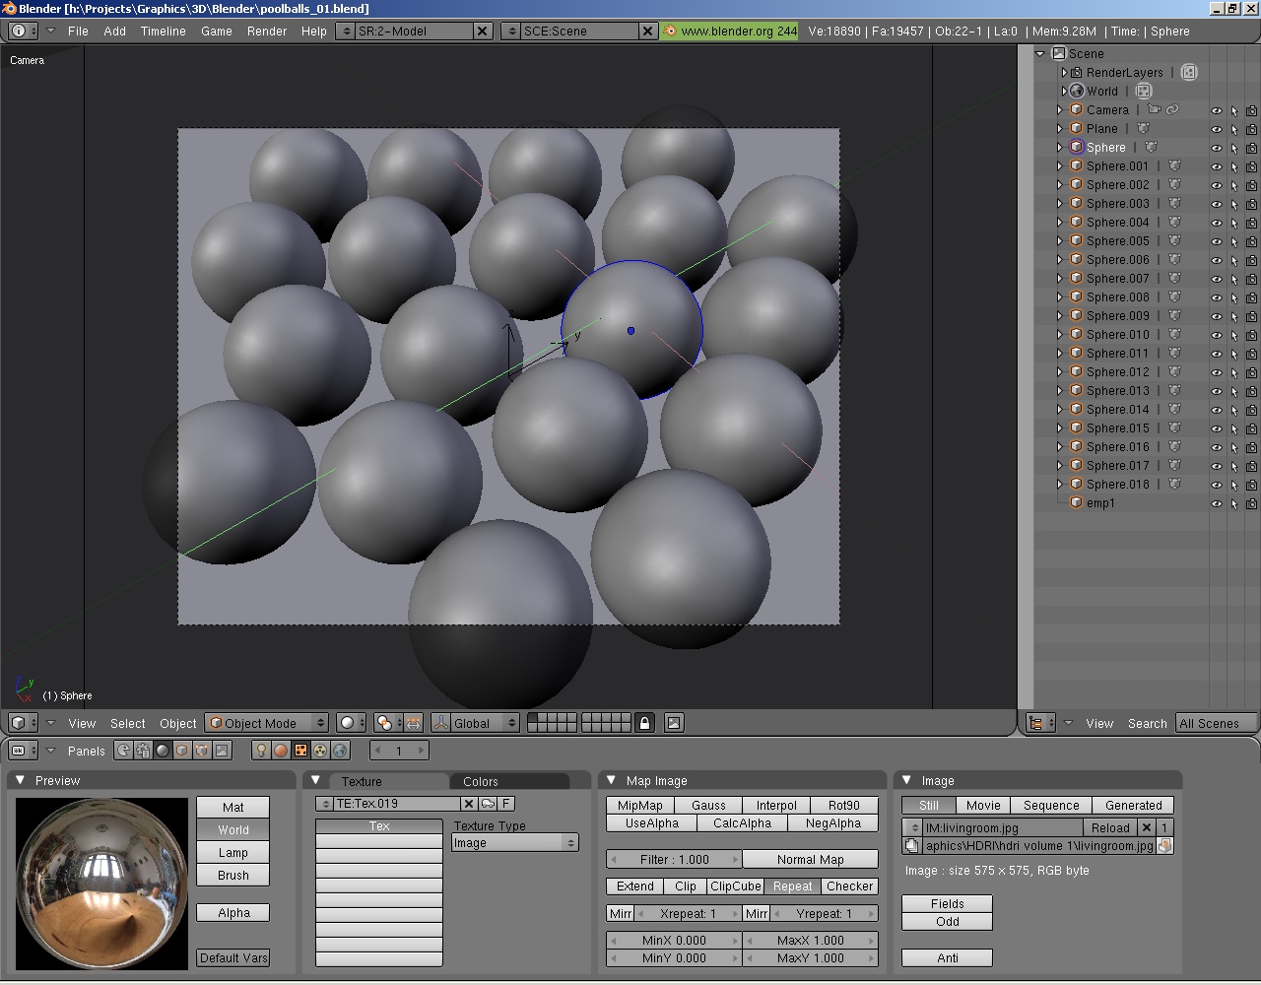Viewport: 1261px width, 985px height.
Task: Open the Object Mode dropdown
Action: click(266, 723)
